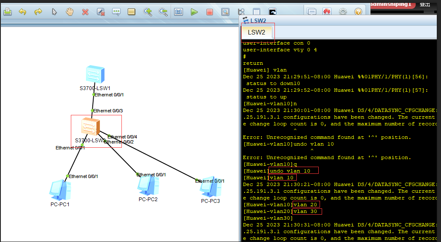Click the PC-PC3 label

tap(210, 201)
